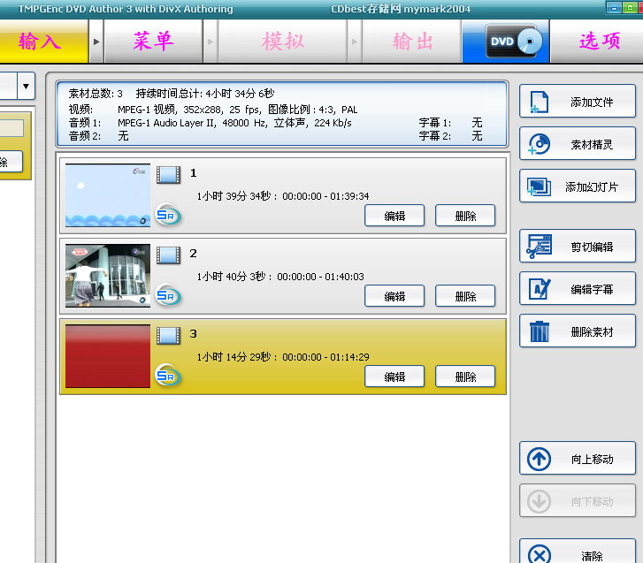Select clip 1 sky thumbnail
The width and height of the screenshot is (643, 563).
click(x=108, y=195)
